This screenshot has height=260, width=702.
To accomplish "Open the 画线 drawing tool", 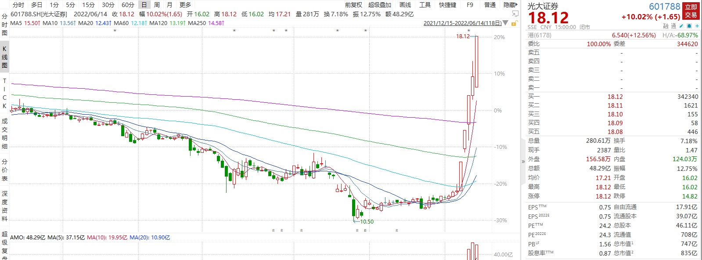I will (x=405, y=5).
